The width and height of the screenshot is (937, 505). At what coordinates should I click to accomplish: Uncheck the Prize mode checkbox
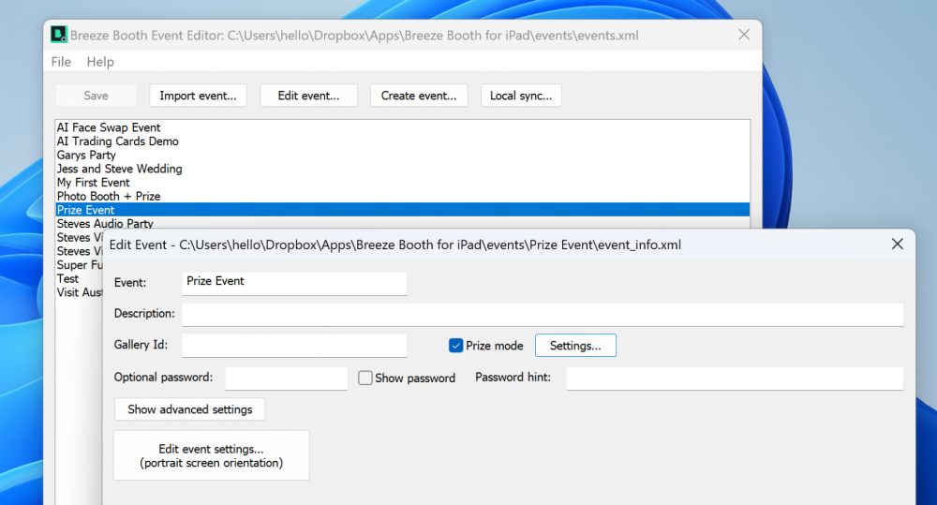[456, 346]
